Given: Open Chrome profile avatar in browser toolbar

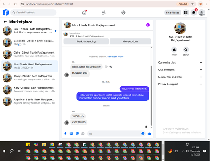Looking at the screenshot, I should coord(200,4).
